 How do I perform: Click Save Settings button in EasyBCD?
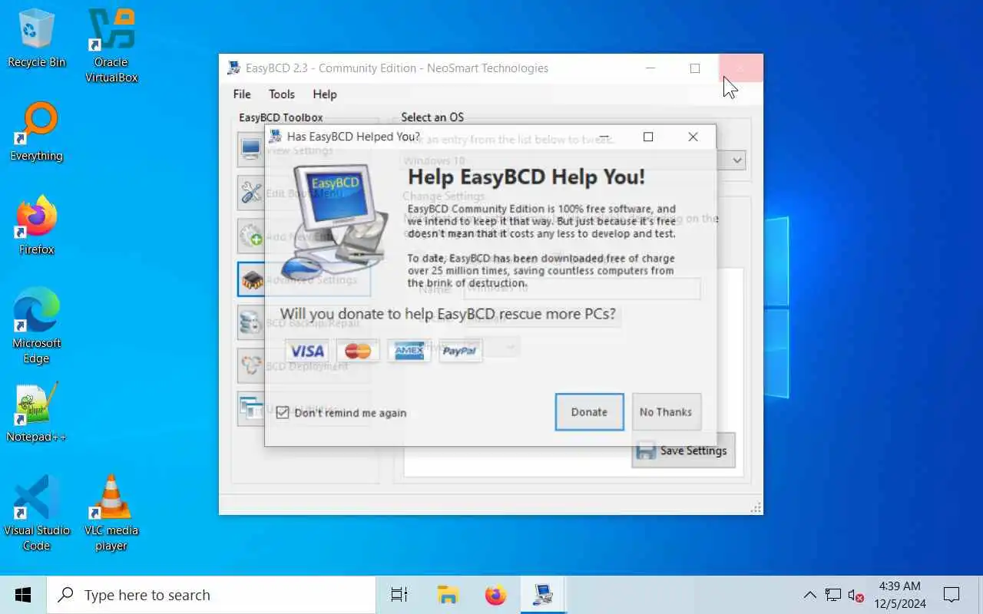coord(683,451)
